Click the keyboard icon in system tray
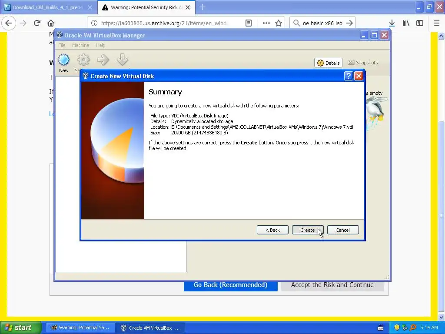The height and width of the screenshot is (334, 445). pos(381,328)
